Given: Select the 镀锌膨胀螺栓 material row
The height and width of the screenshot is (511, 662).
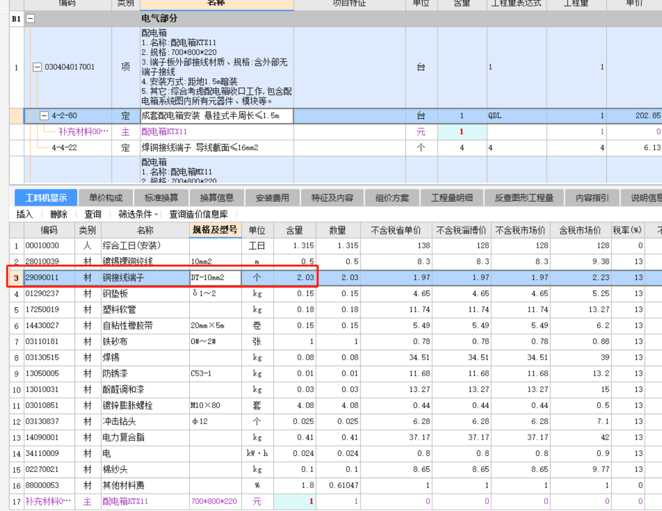Looking at the screenshot, I should [x=336, y=405].
